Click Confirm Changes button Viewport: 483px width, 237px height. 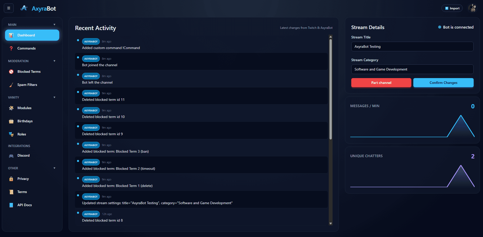(x=443, y=83)
